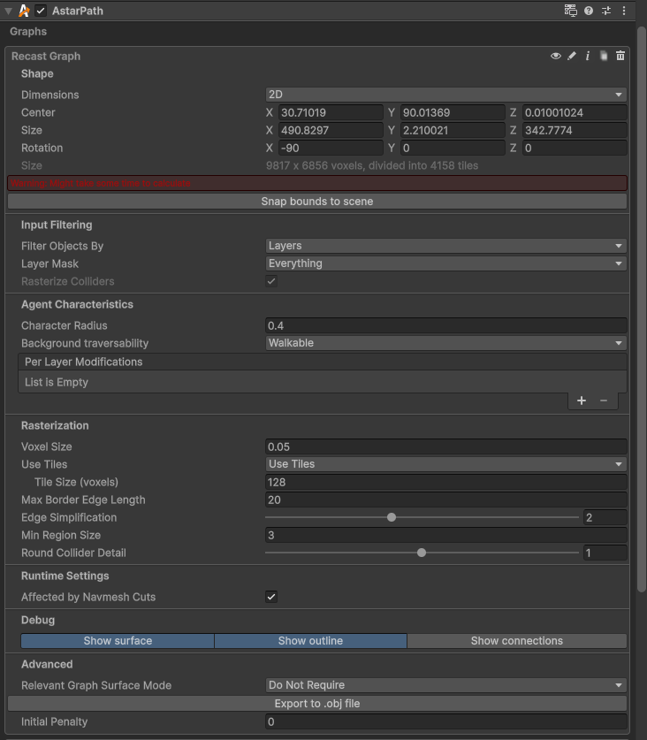Add a per layer modification with plus
Image resolution: width=647 pixels, height=740 pixels.
[x=582, y=401]
